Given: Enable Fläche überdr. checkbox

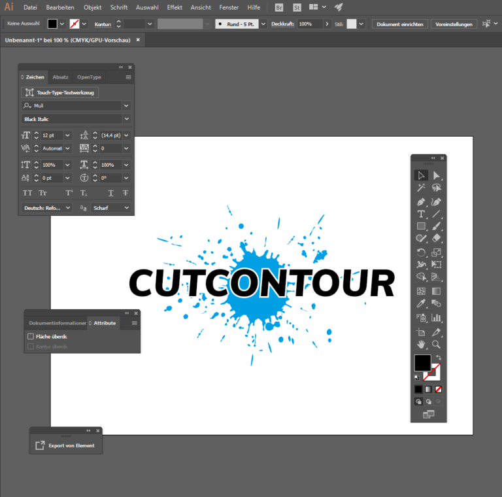Looking at the screenshot, I should coord(31,336).
